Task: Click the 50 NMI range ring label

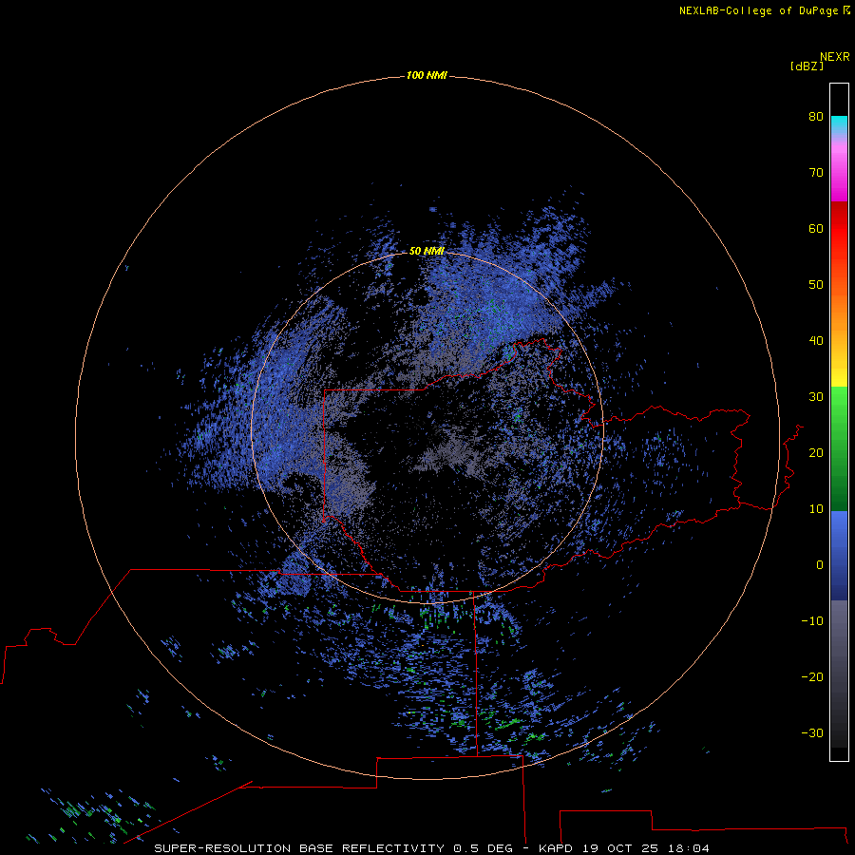Action: point(427,251)
